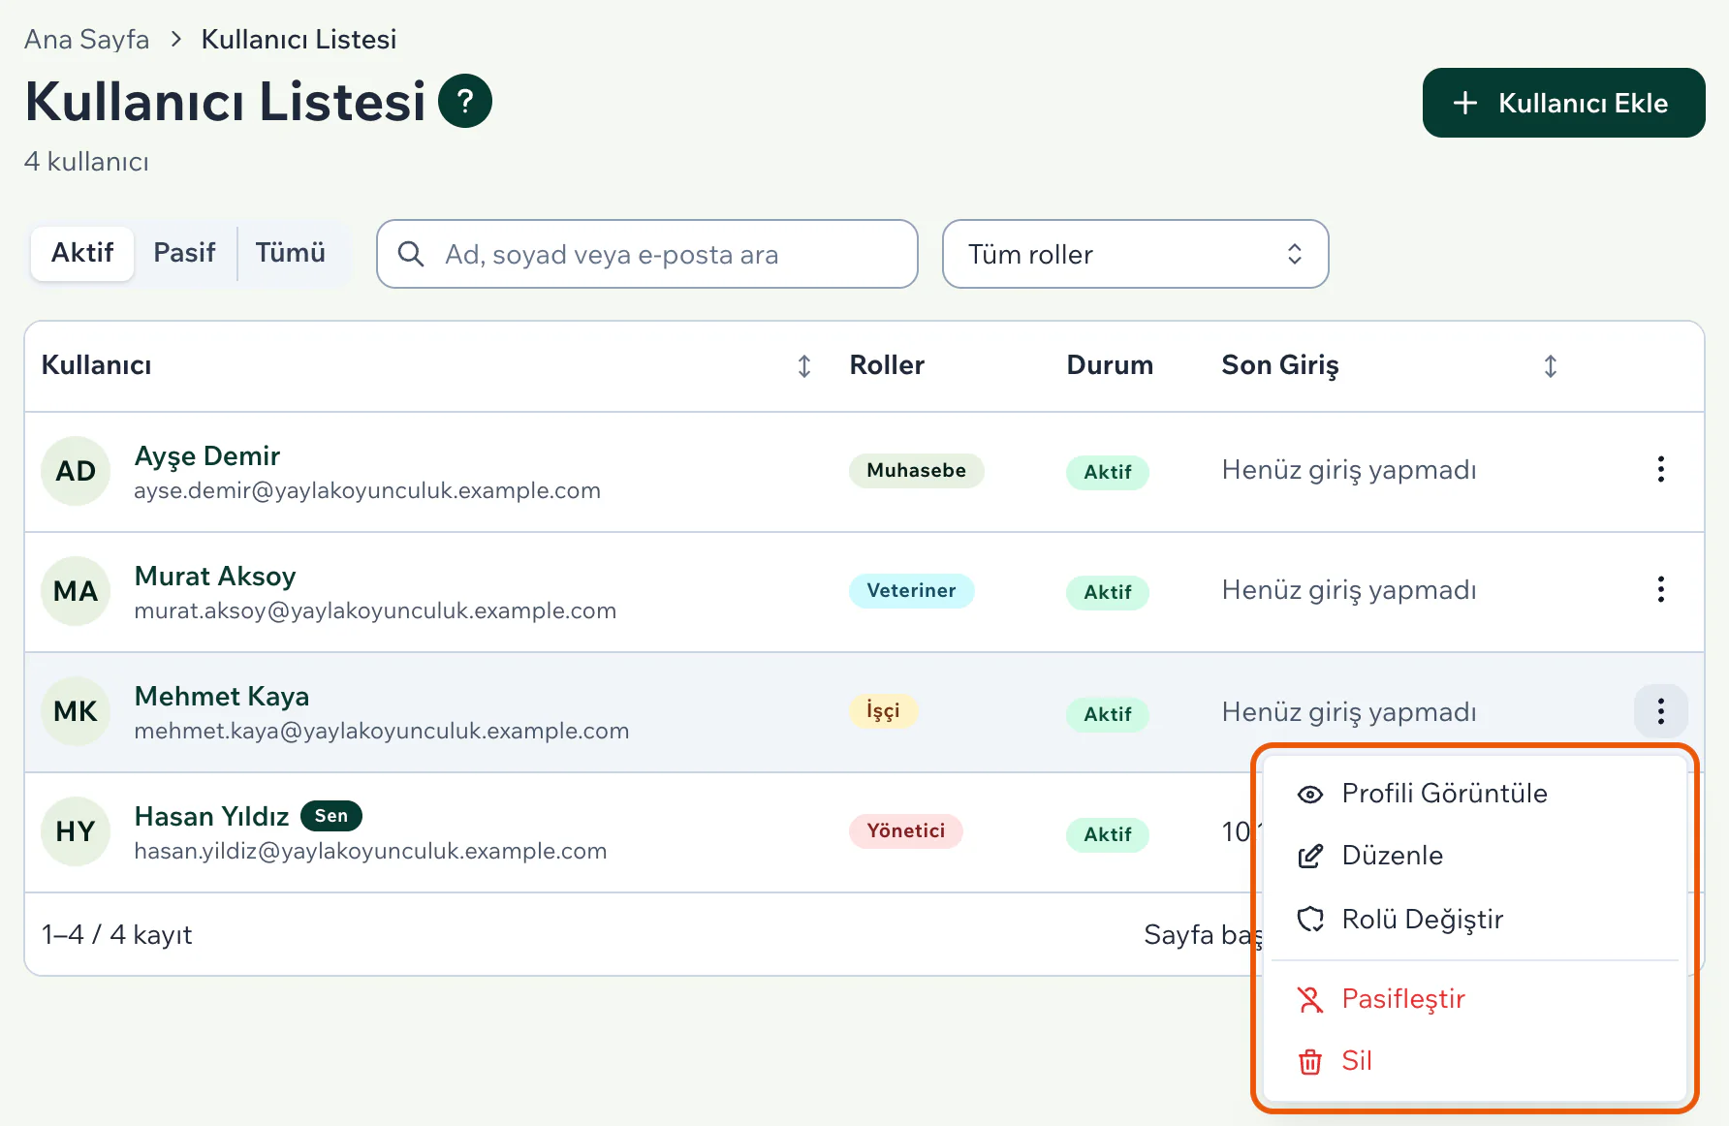Open Murat Aksoy's name link
Image resolution: width=1729 pixels, height=1126 pixels.
coord(215,576)
